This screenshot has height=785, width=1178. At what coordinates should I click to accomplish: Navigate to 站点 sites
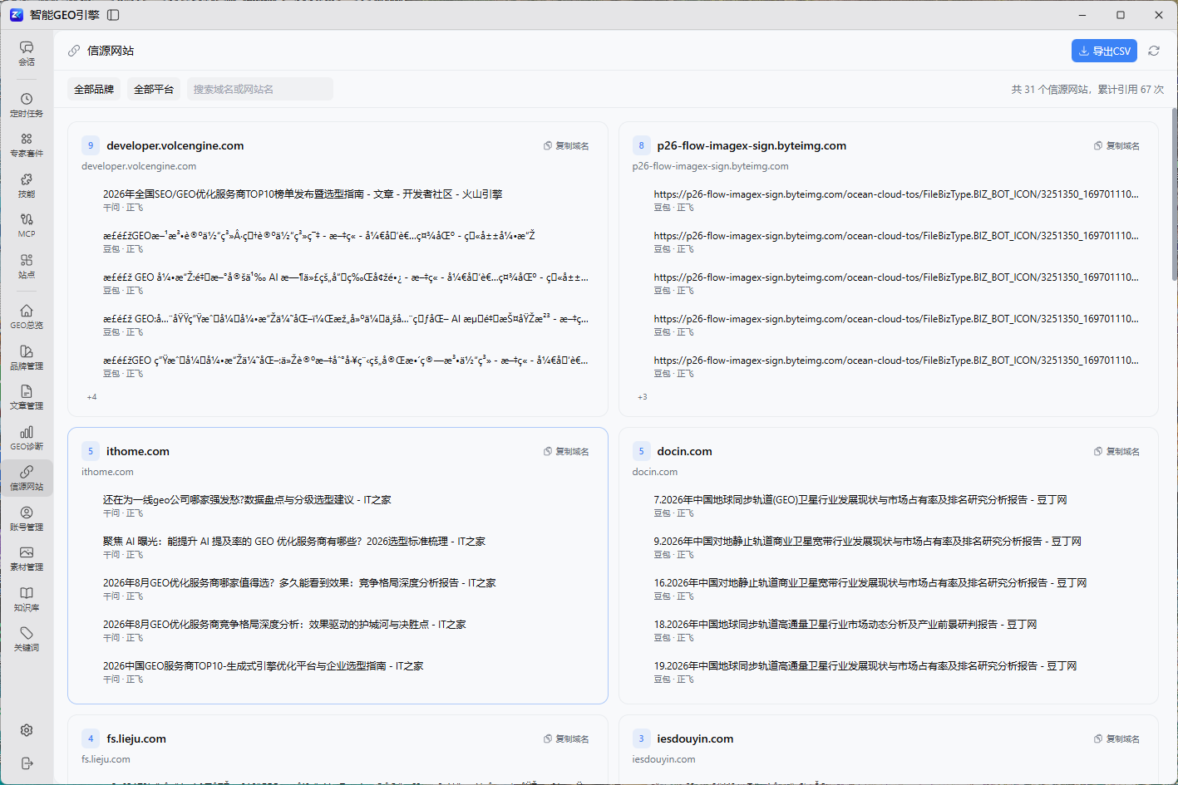(x=27, y=266)
